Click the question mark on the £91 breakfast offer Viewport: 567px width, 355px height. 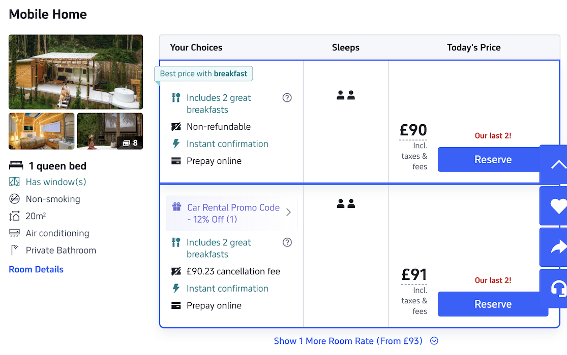click(287, 242)
